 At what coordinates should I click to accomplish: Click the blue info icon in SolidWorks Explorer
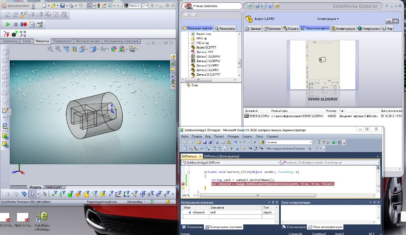click(x=270, y=6)
